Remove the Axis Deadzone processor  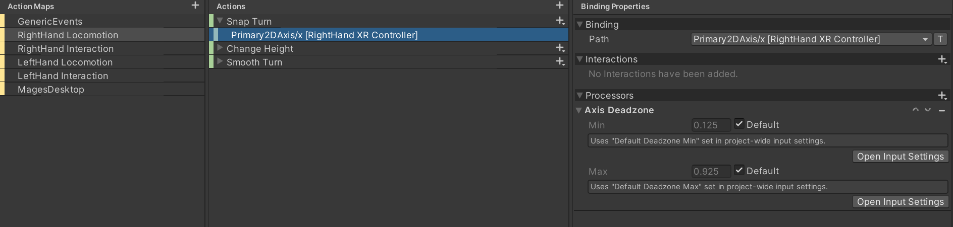pyautogui.click(x=942, y=110)
